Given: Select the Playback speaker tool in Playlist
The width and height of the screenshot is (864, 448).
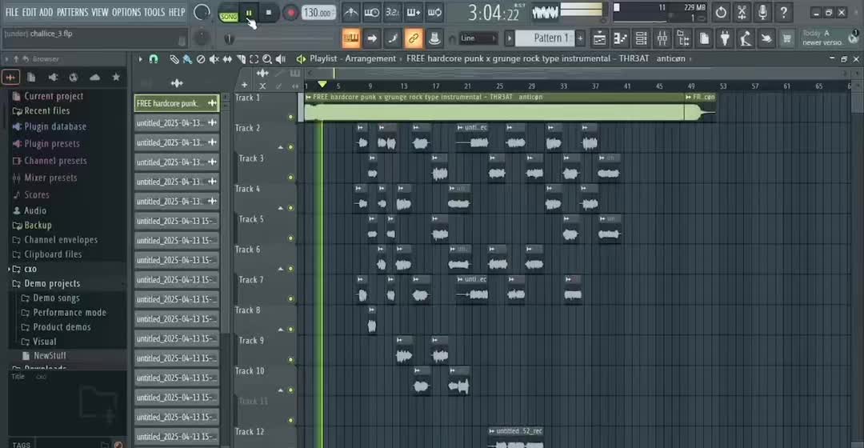Looking at the screenshot, I should click(x=281, y=59).
